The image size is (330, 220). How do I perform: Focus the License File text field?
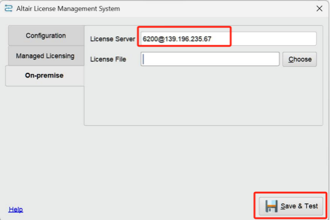pyautogui.click(x=210, y=59)
